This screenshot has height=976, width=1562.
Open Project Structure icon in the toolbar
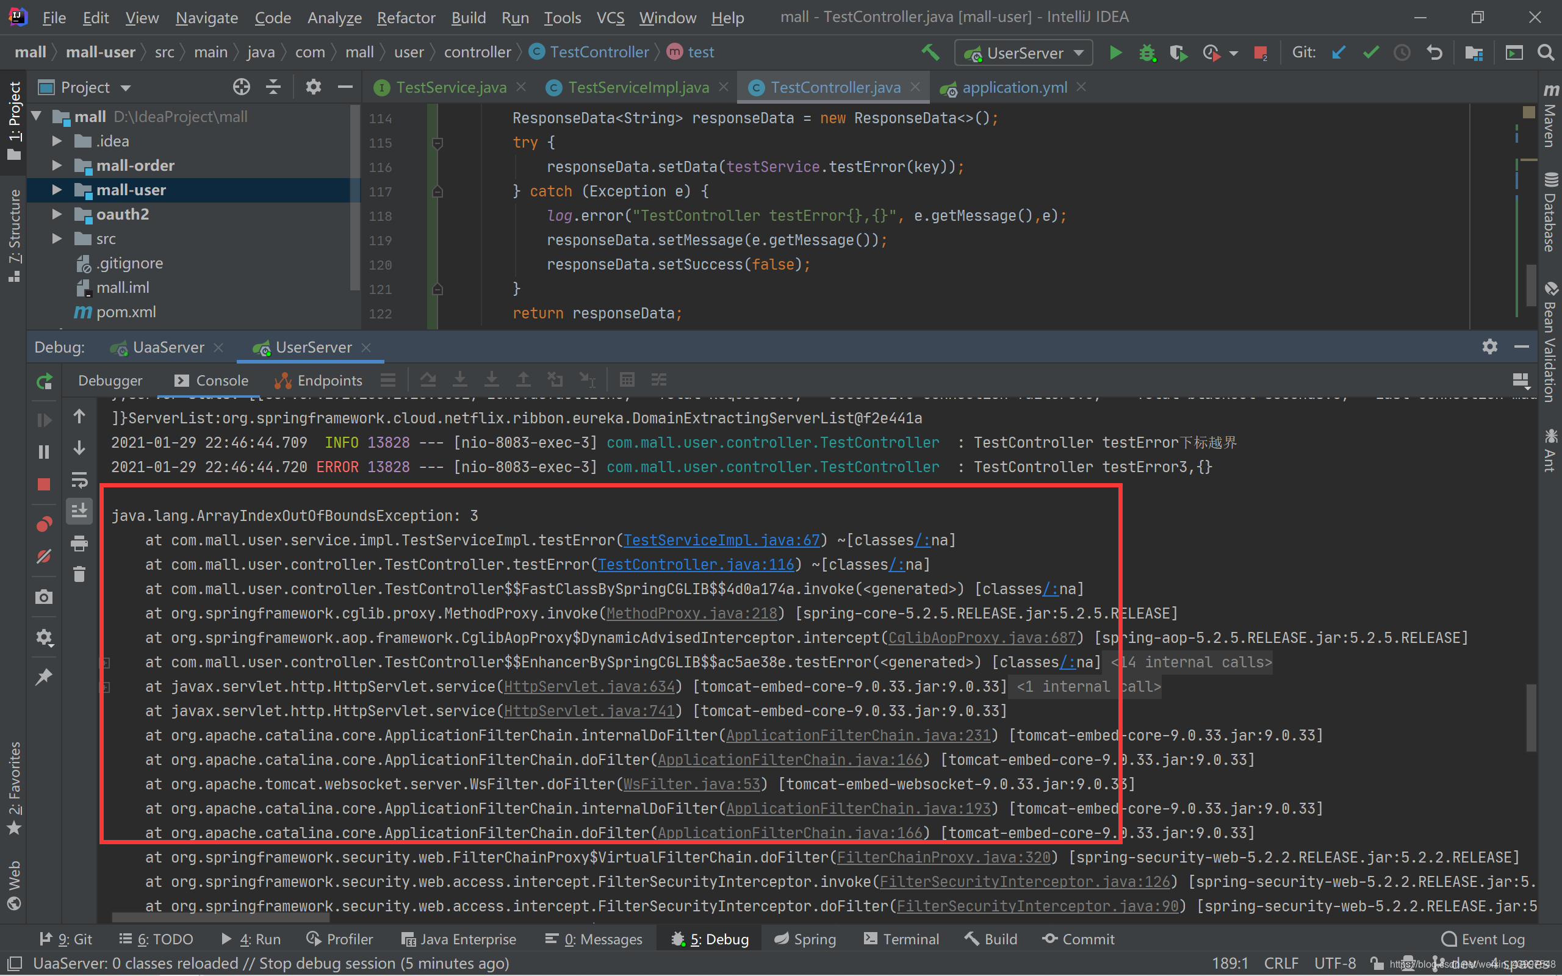[1474, 52]
